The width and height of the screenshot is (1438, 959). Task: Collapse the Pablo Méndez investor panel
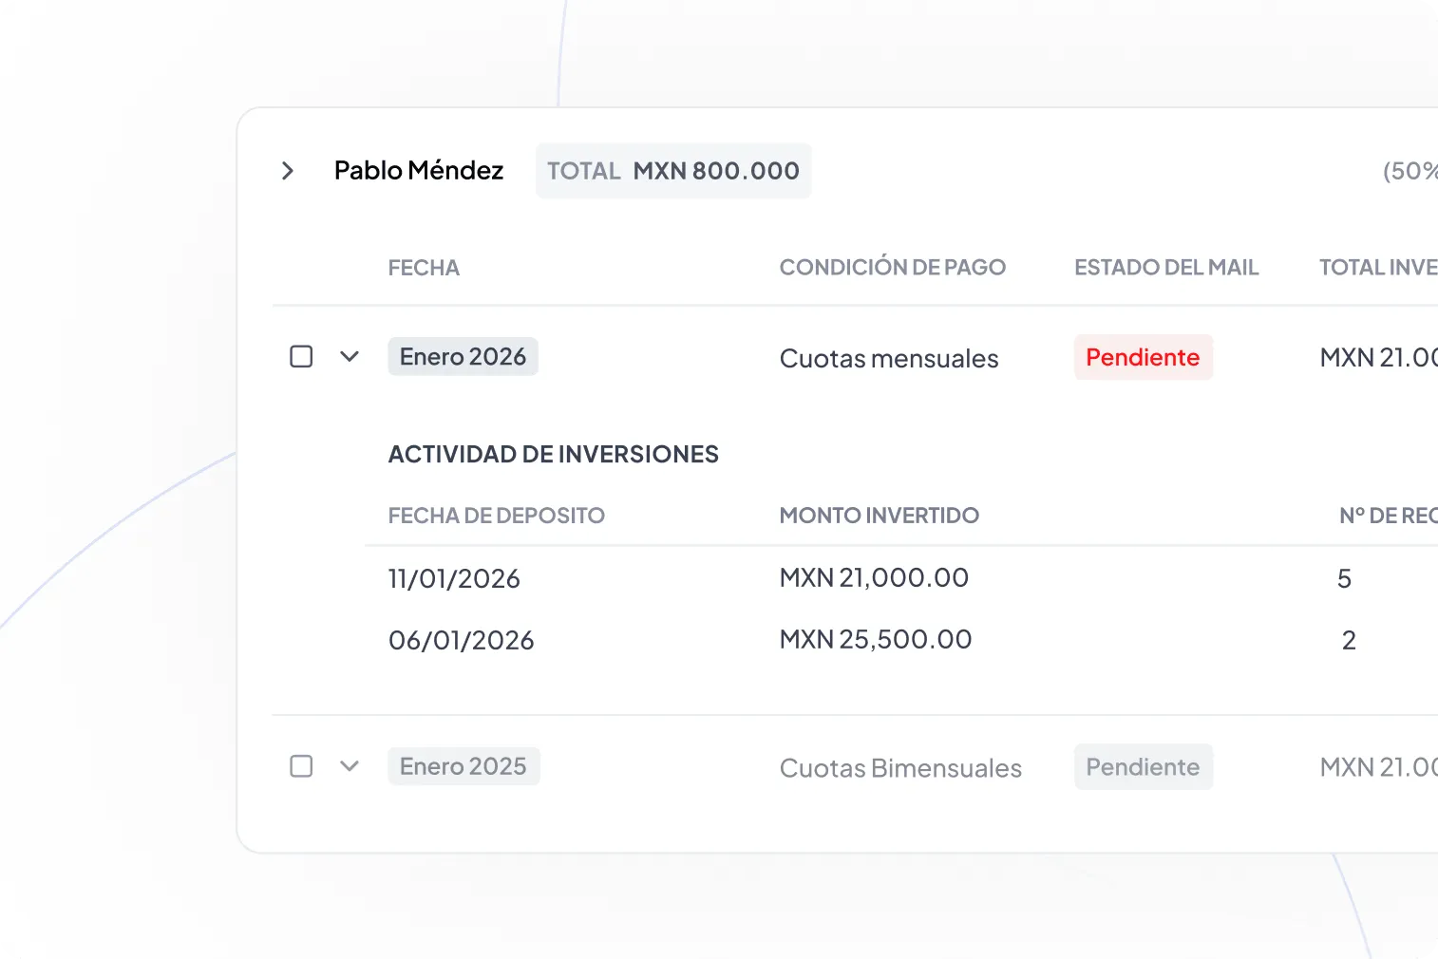288,170
